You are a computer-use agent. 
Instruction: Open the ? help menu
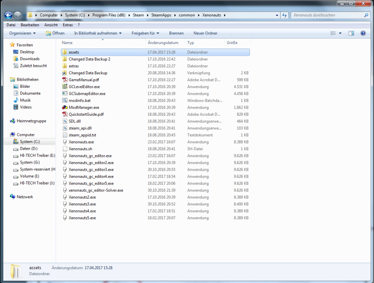pyautogui.click(x=79, y=25)
